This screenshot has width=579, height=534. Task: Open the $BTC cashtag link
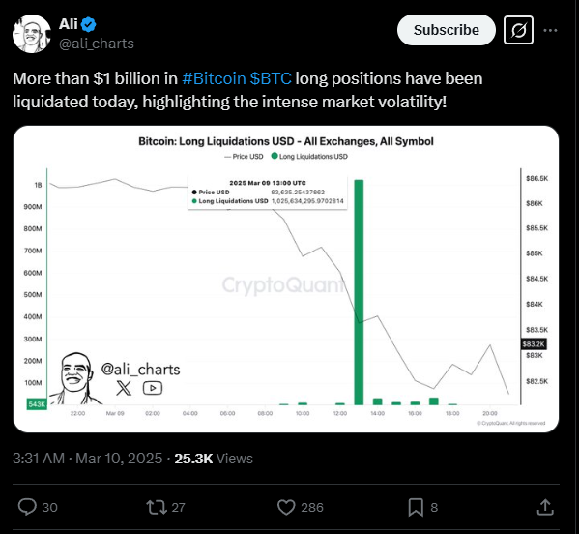click(271, 78)
